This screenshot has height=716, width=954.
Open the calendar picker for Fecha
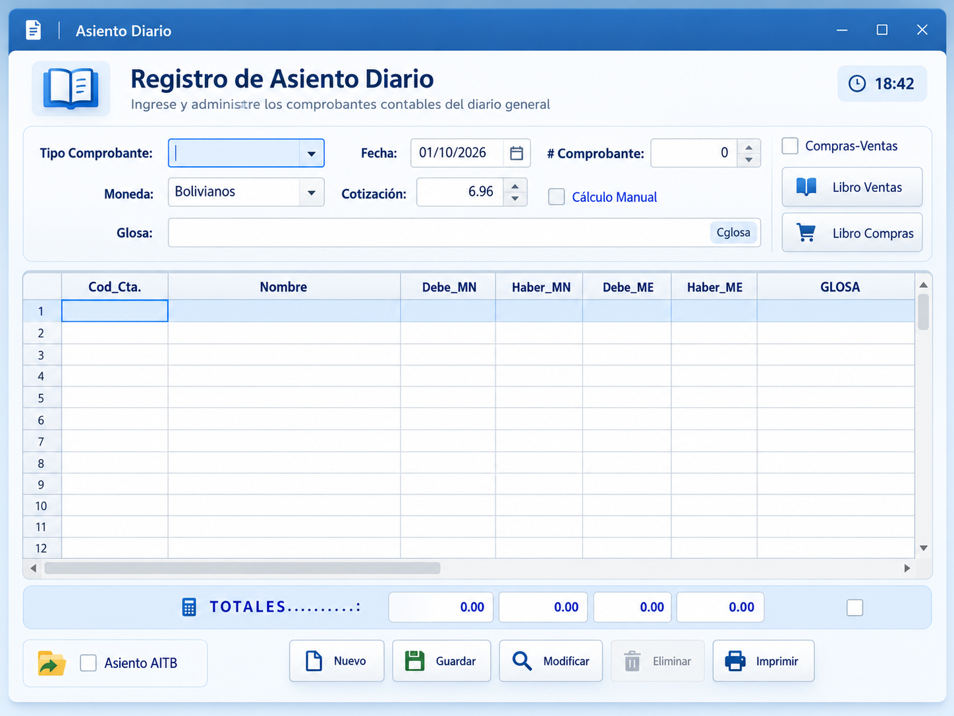tap(517, 153)
